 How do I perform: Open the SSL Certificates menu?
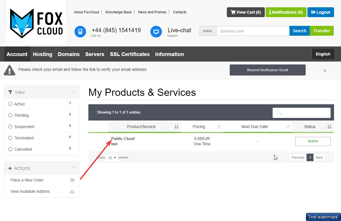tap(130, 54)
